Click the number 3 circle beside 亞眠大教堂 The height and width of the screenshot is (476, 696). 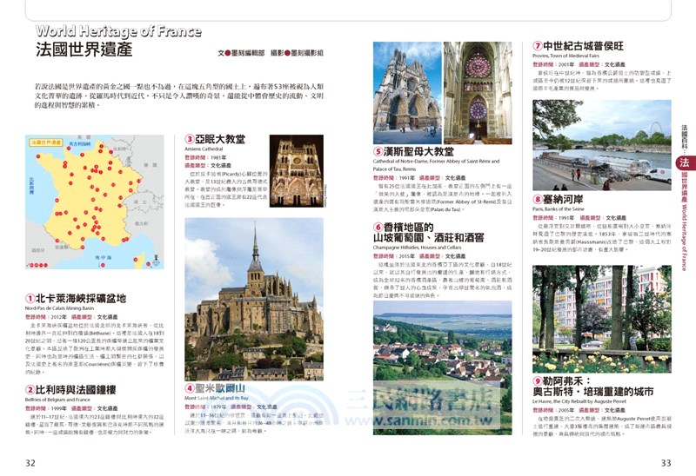click(x=189, y=138)
